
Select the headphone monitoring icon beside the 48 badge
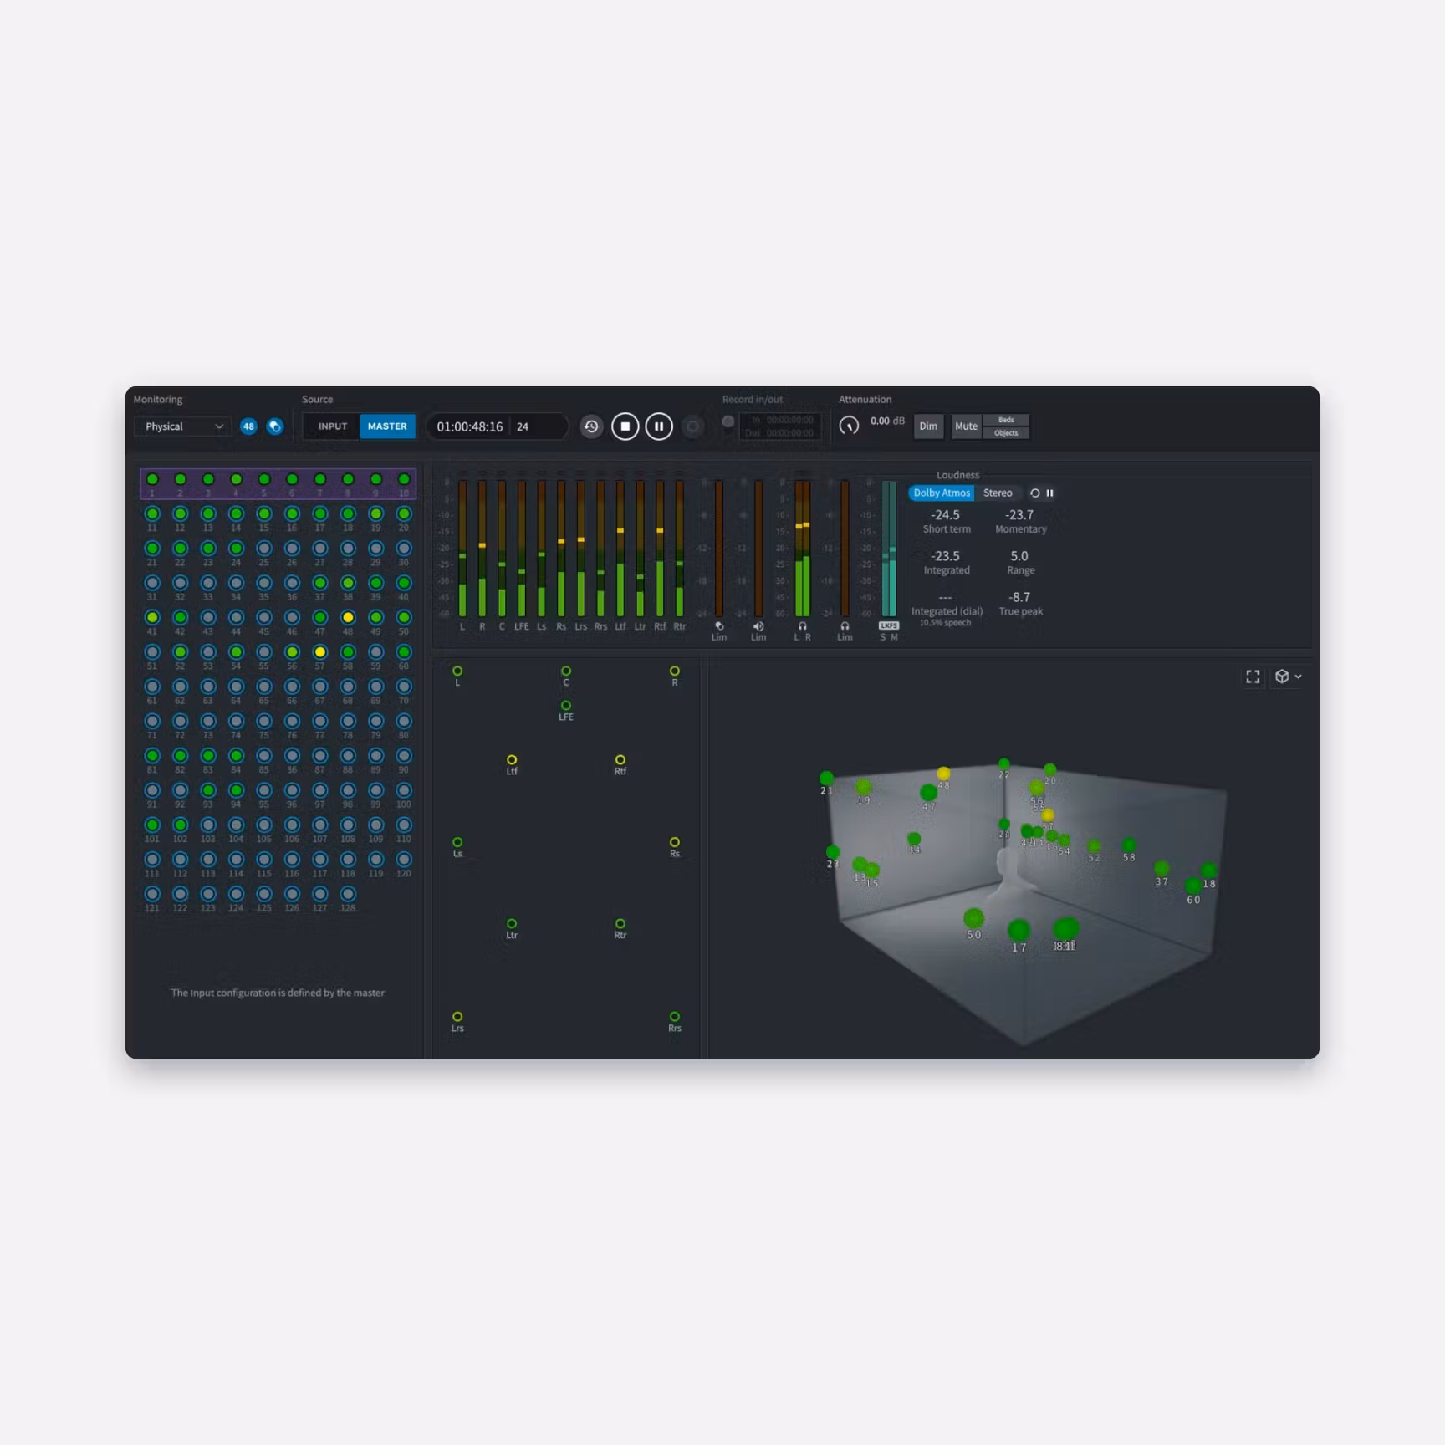coord(276,426)
